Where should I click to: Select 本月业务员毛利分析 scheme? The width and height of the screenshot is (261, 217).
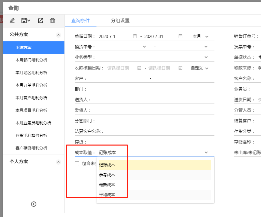pos(34,123)
